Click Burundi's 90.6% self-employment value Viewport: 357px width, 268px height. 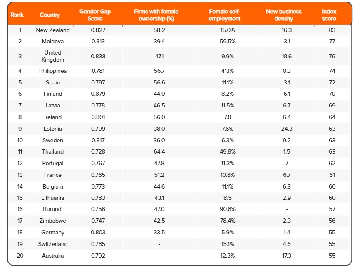click(x=228, y=209)
